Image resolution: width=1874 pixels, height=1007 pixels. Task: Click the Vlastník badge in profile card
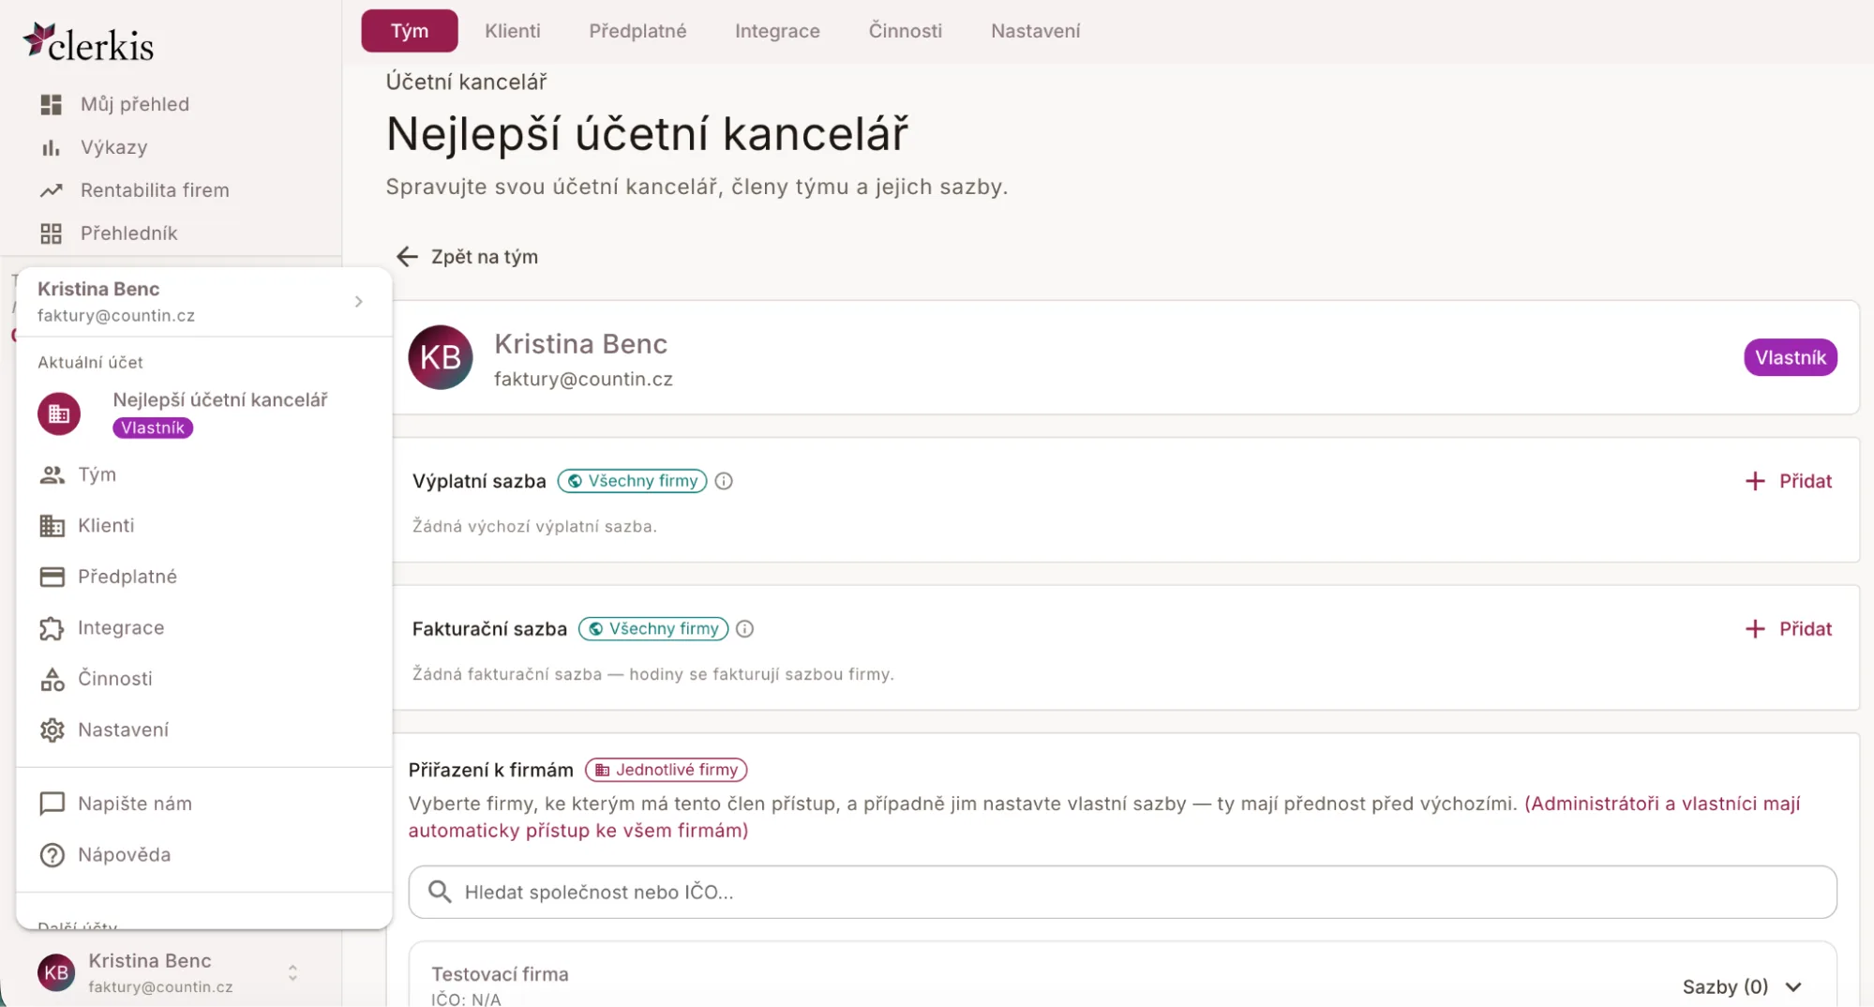(1791, 357)
